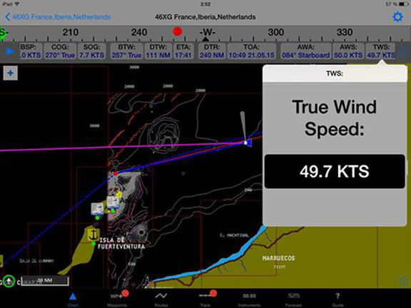Tap the Marruecos label on chart
This screenshot has height=308, width=411.
(x=278, y=258)
